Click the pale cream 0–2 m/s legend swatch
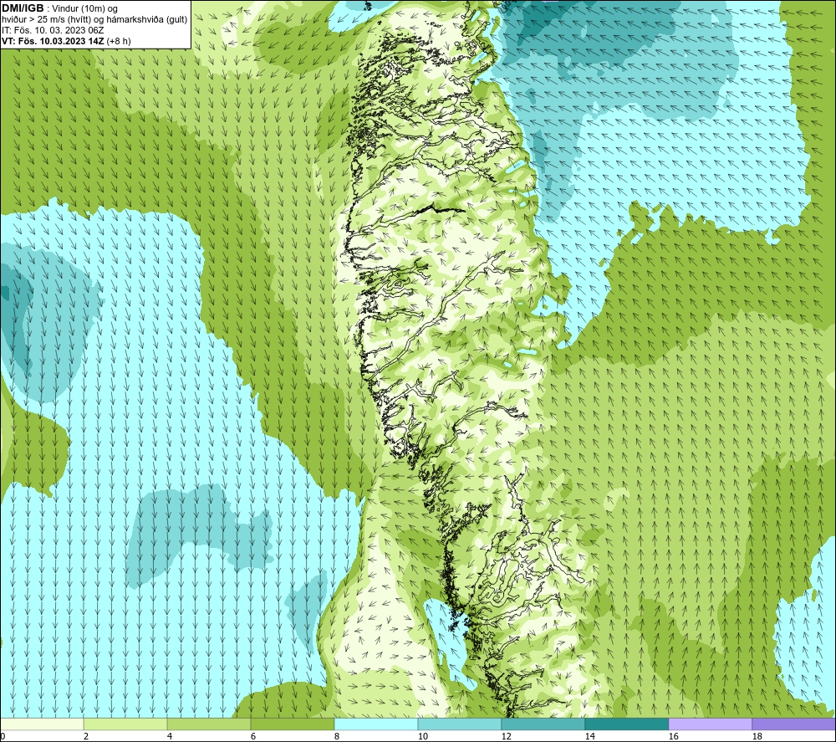Viewport: 836px width, 742px height. point(42,724)
